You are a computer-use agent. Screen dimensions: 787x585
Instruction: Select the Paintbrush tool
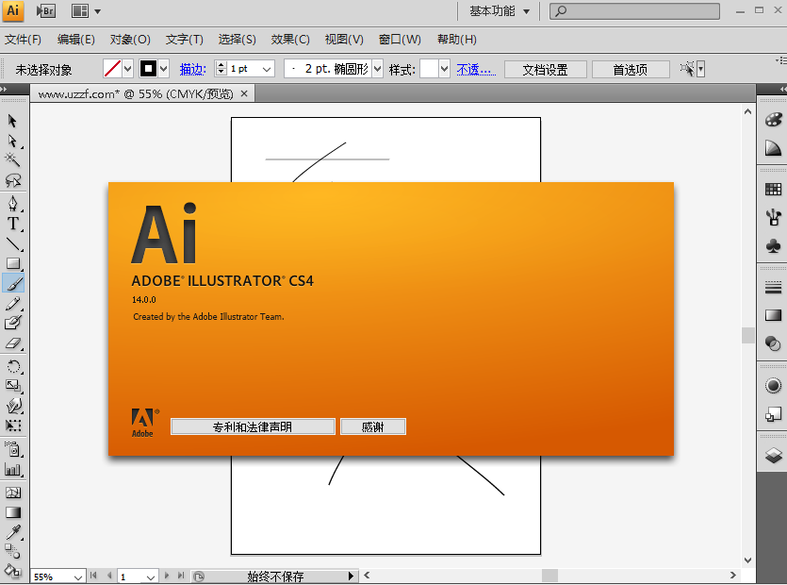click(x=13, y=283)
